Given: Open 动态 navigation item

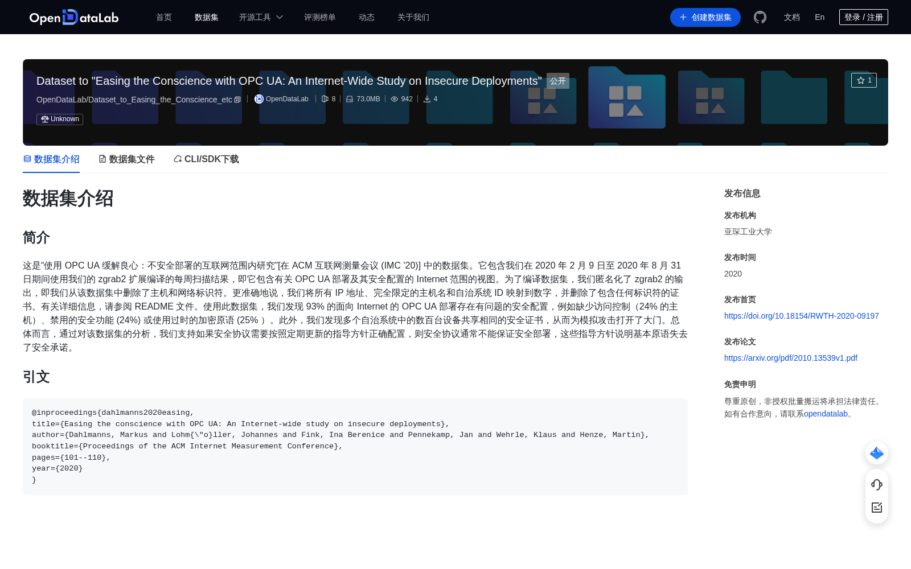Looking at the screenshot, I should pyautogui.click(x=367, y=17).
